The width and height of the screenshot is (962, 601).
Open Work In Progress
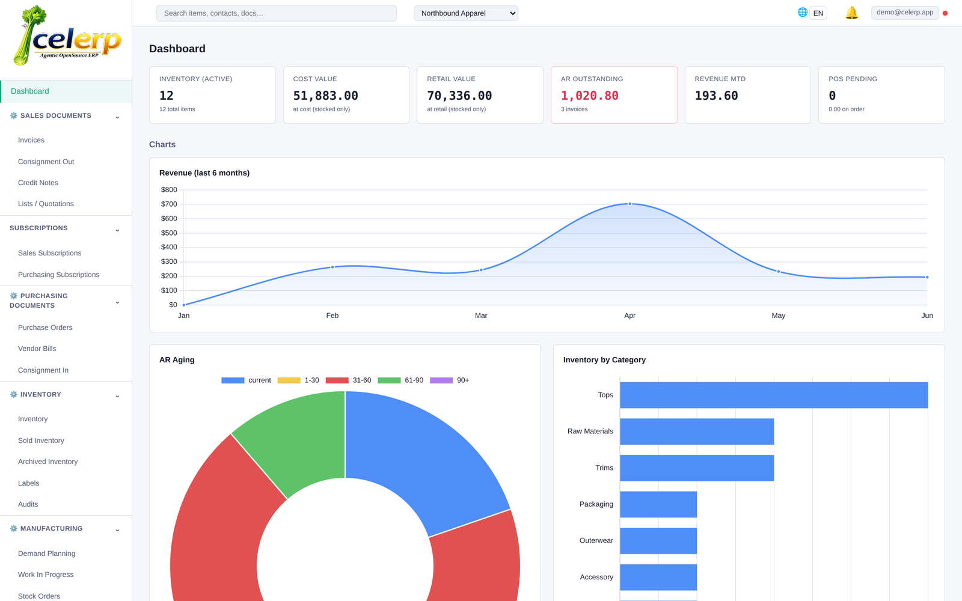coord(46,575)
